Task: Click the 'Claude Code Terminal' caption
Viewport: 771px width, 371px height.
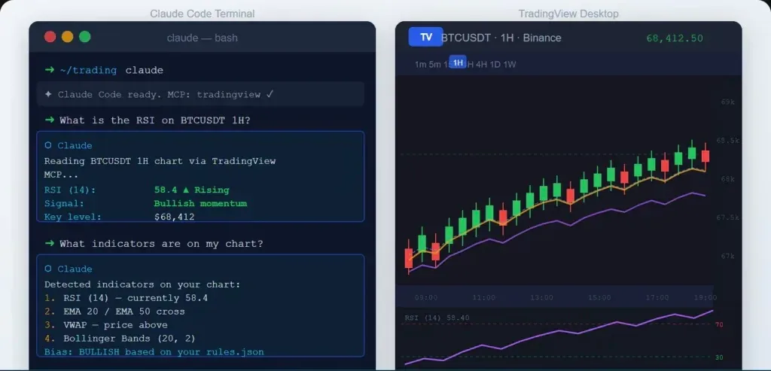Action: (202, 14)
